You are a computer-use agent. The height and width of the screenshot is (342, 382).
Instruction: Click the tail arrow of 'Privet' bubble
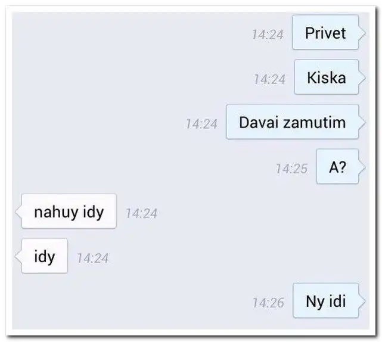(x=362, y=33)
